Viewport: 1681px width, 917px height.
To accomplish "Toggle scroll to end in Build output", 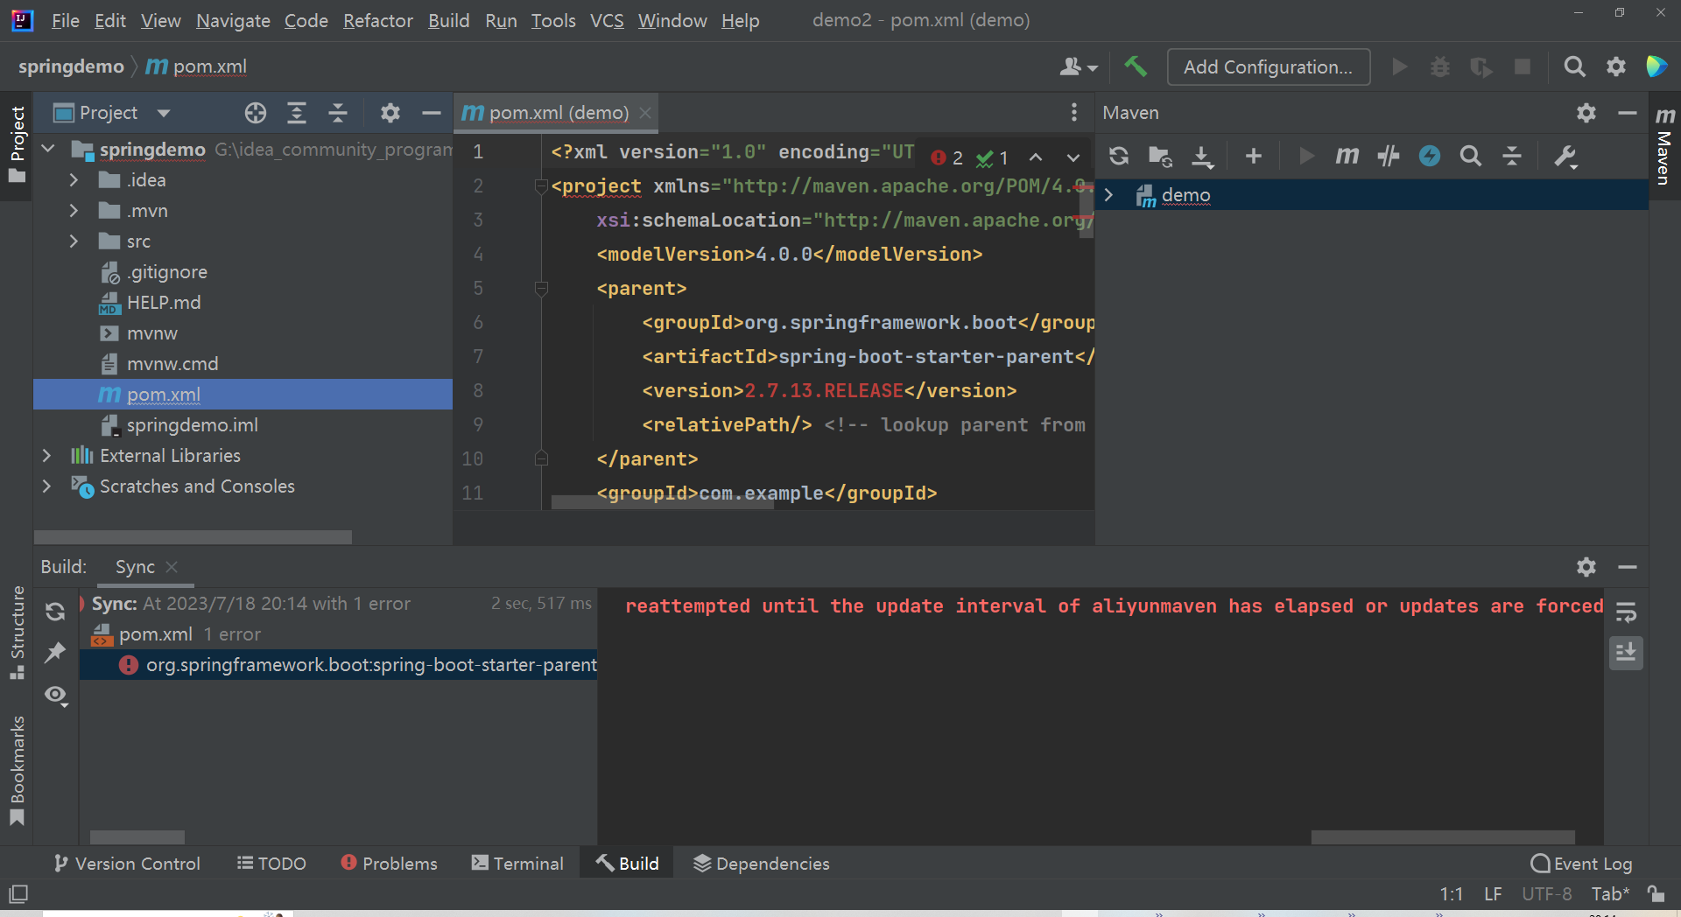I will 1627,653.
